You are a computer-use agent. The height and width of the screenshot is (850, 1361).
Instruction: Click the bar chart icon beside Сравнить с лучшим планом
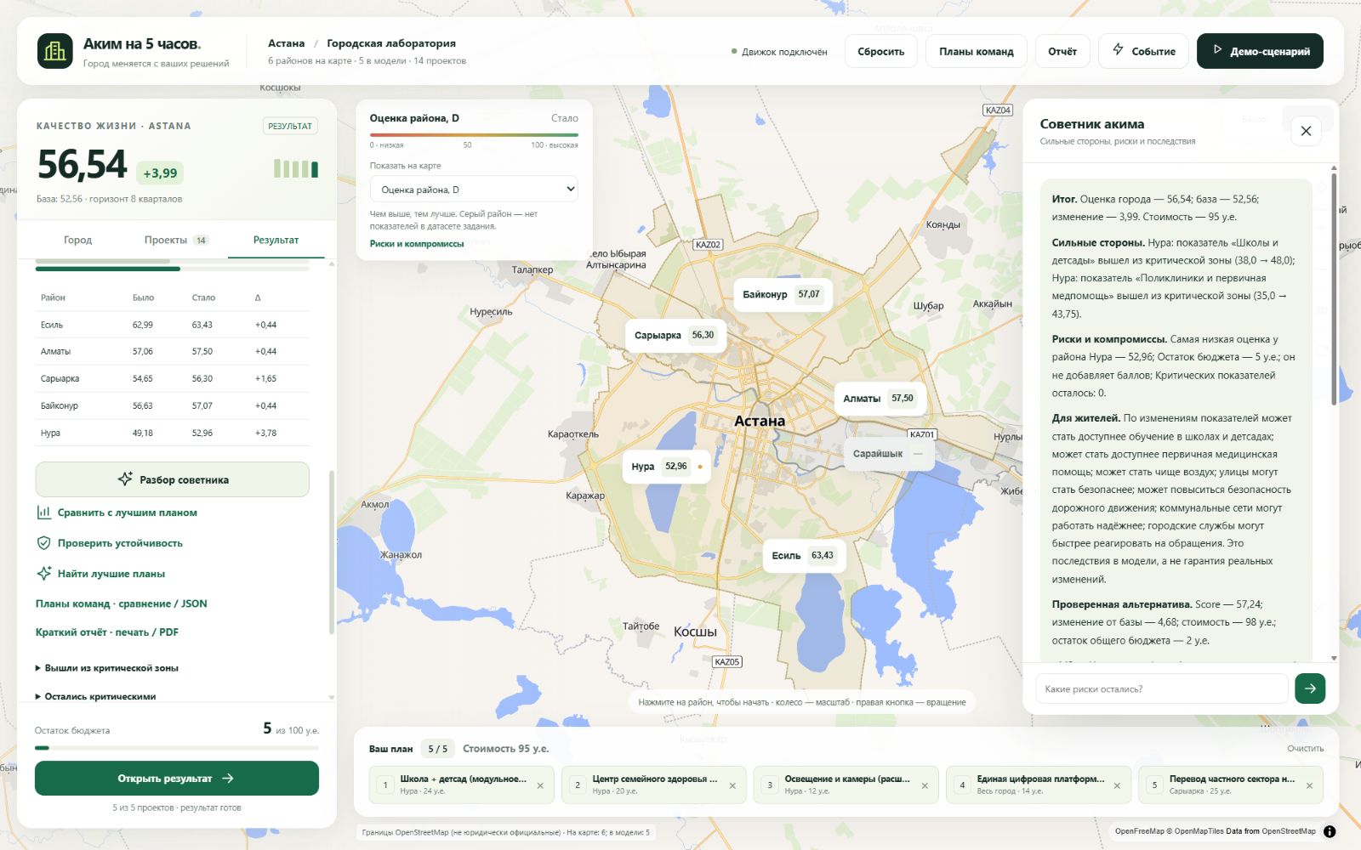click(x=43, y=513)
